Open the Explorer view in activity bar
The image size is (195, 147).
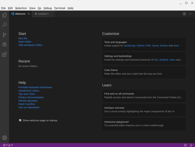pos(5,15)
